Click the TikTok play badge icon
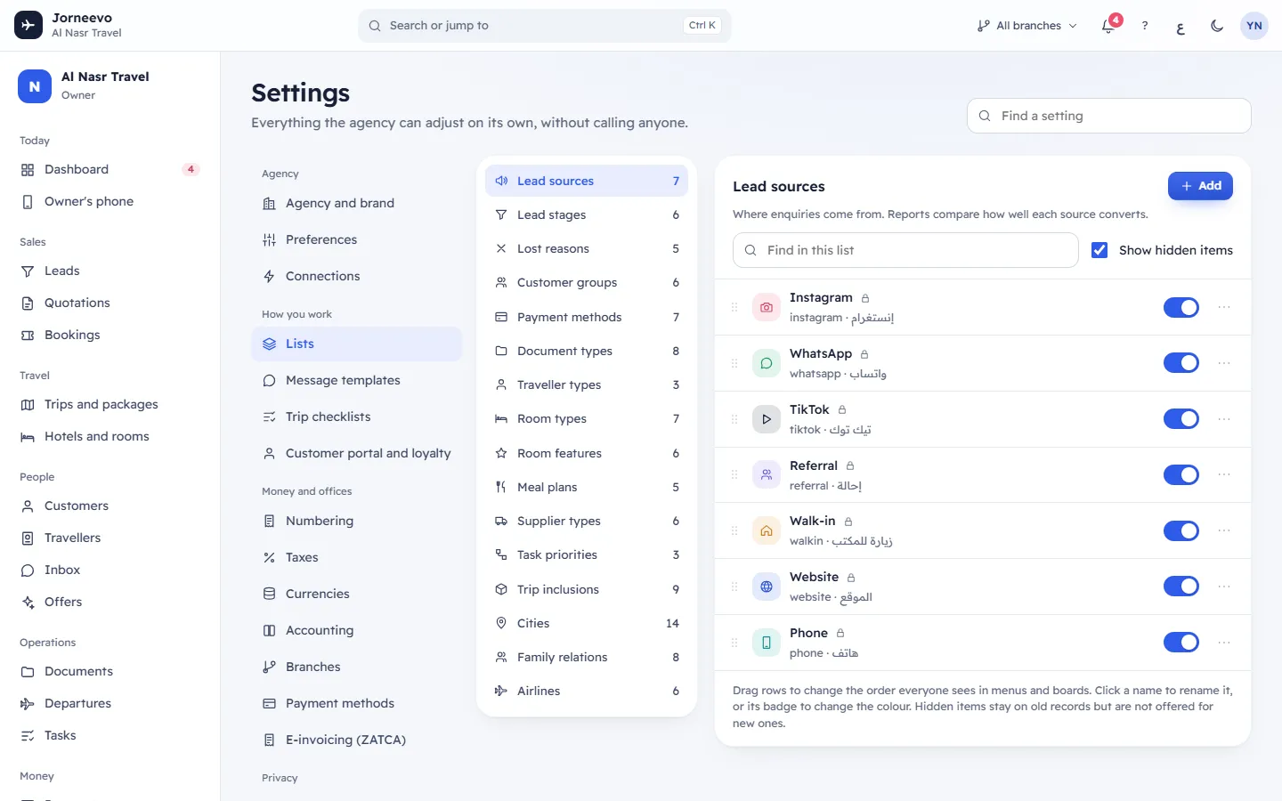Screen dimensions: 1282x801 [x=767, y=419]
